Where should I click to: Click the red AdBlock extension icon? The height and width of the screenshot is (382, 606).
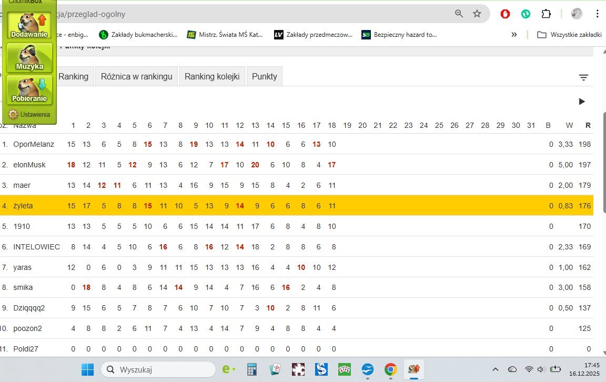(x=505, y=14)
